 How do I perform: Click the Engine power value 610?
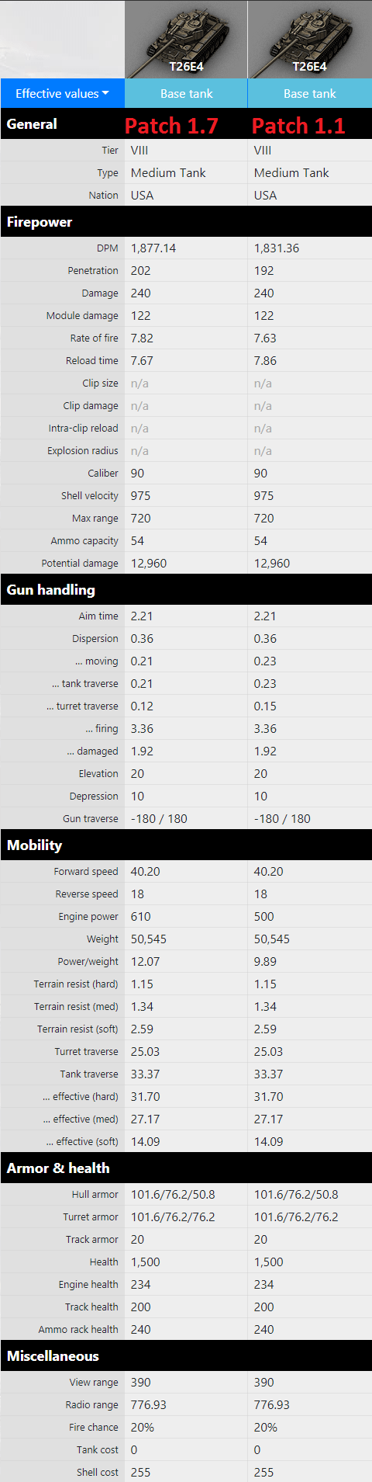coord(141,917)
